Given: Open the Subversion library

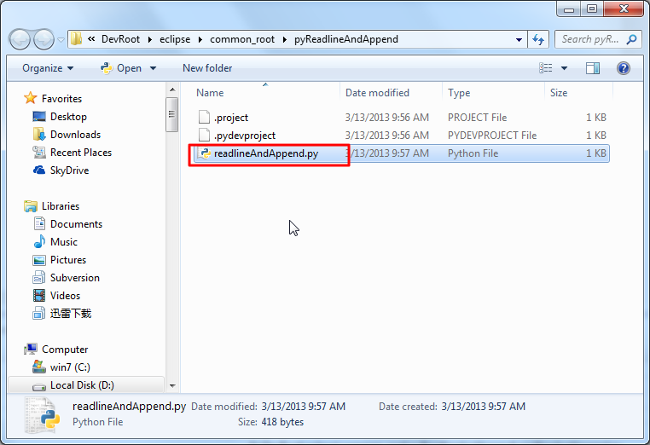Looking at the screenshot, I should 75,278.
